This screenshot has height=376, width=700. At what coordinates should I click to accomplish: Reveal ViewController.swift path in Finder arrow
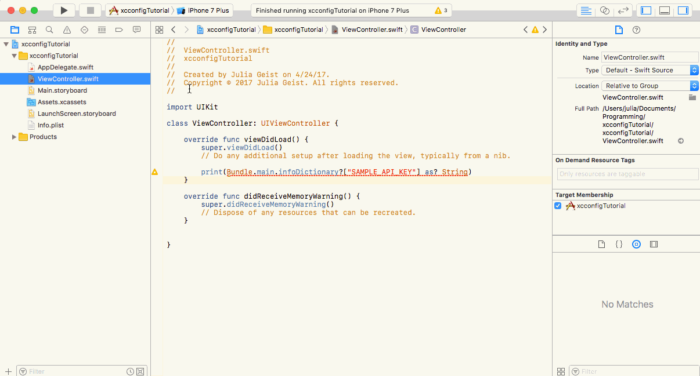click(681, 141)
